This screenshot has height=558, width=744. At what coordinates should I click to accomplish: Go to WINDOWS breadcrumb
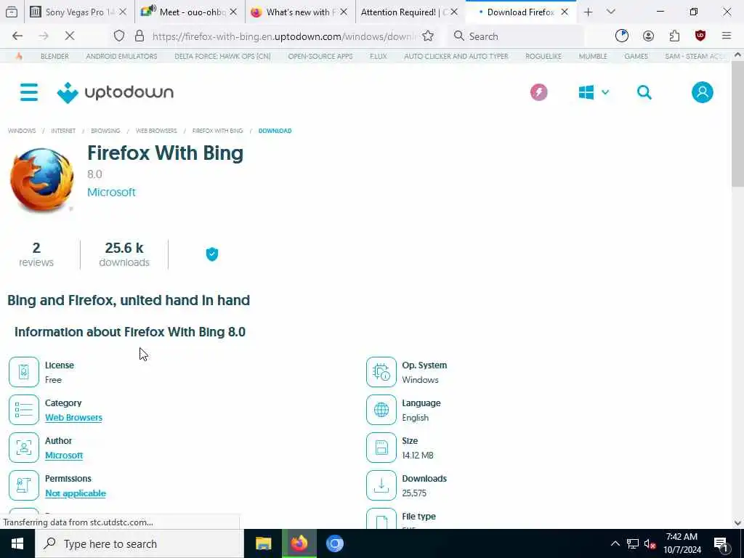click(22, 131)
